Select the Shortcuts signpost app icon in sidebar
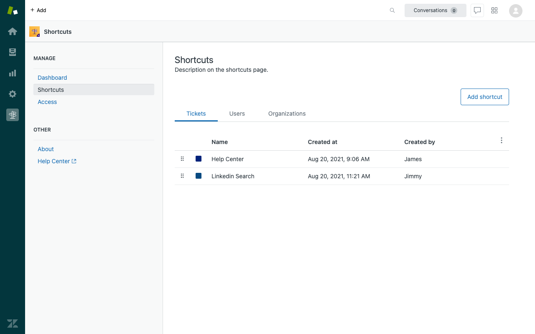 13,115
